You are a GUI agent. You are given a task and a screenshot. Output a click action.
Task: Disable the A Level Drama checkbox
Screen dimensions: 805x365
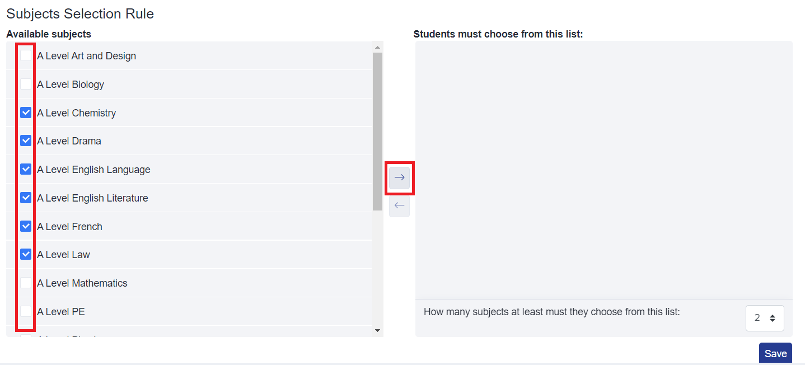click(x=25, y=141)
